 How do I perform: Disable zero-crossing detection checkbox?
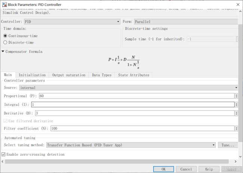[3, 154]
